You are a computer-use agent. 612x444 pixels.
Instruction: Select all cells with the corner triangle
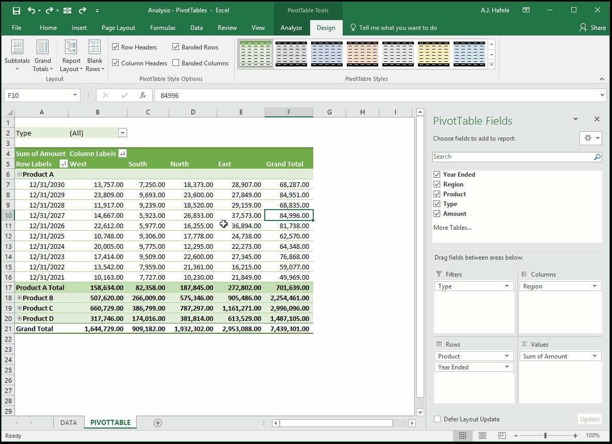pos(9,112)
